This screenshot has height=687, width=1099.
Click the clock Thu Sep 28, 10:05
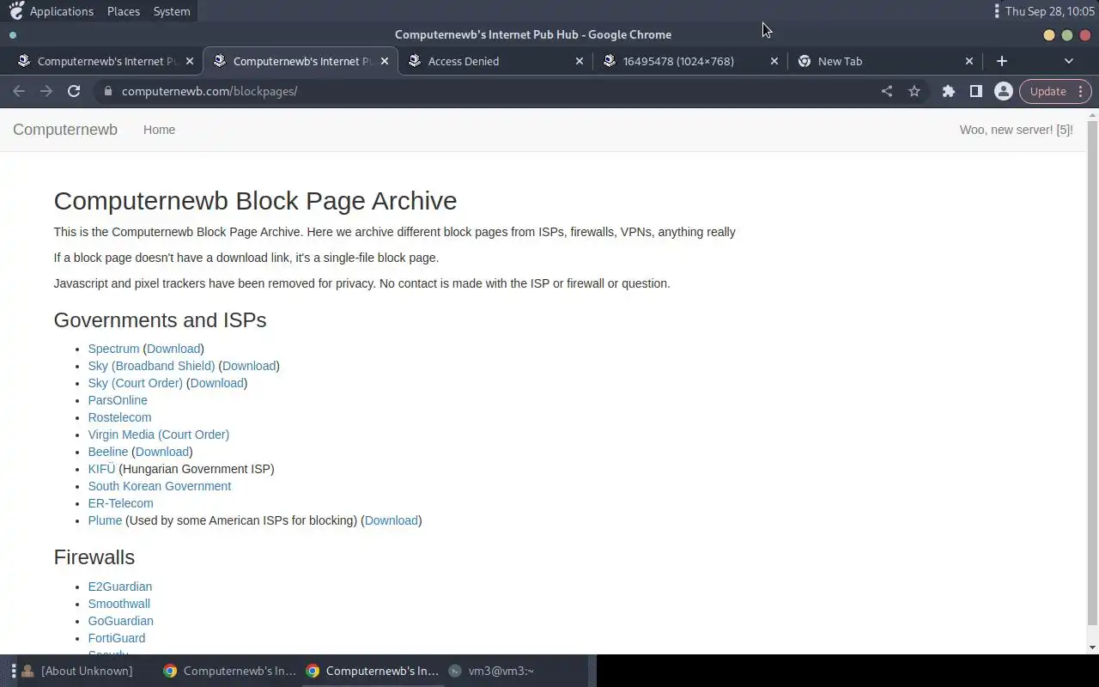click(x=1050, y=11)
